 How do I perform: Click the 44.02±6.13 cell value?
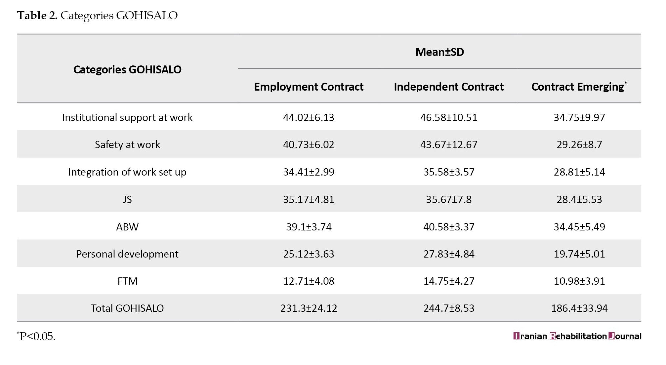[x=309, y=117]
